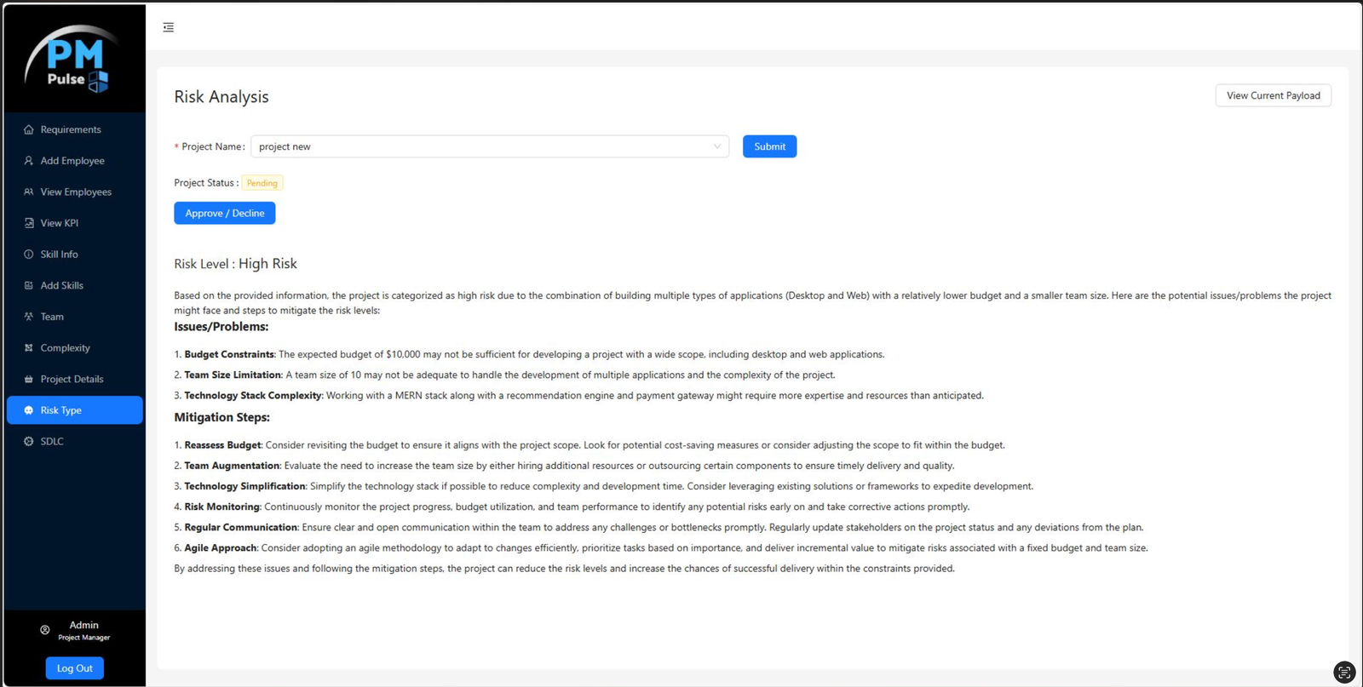The image size is (1363, 687).
Task: Click the Requirements home icon
Action: 29,129
